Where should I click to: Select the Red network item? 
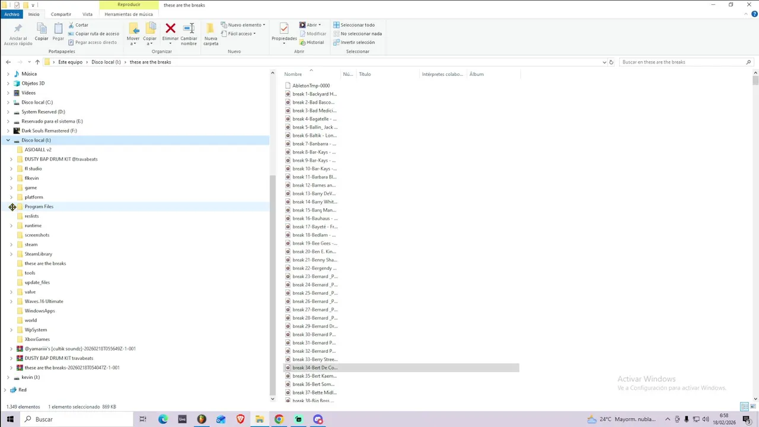click(23, 390)
